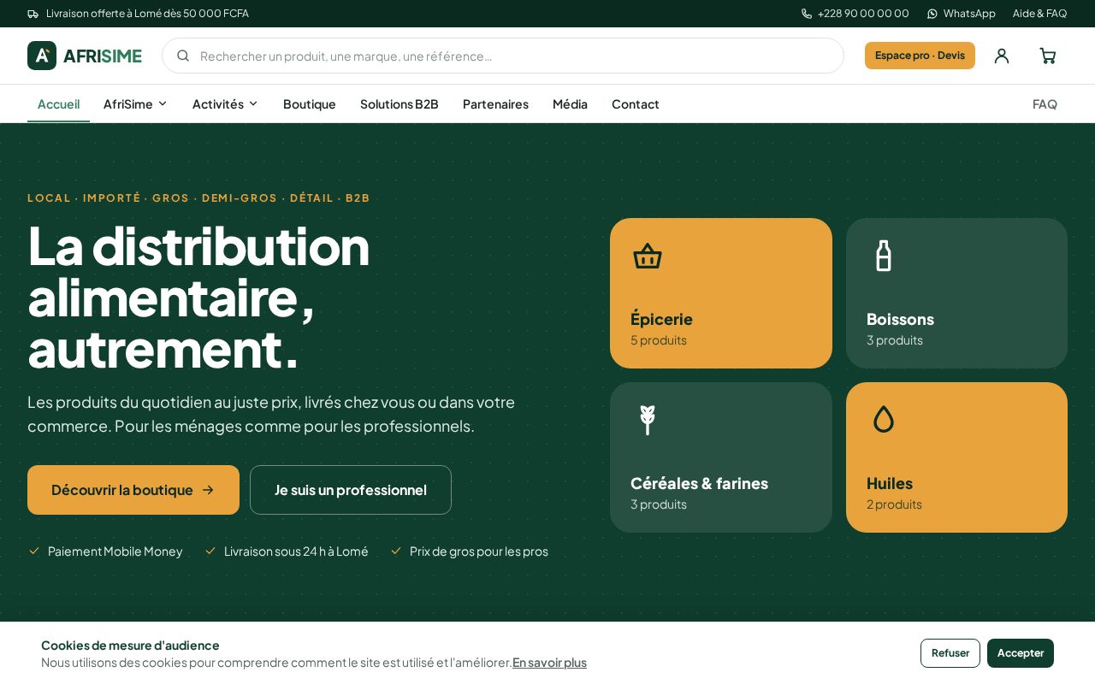Click the Paiement Mobile Money text

click(115, 551)
